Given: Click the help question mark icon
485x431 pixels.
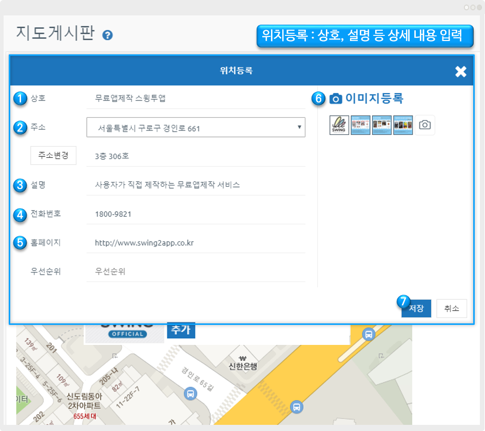Looking at the screenshot, I should tap(107, 35).
